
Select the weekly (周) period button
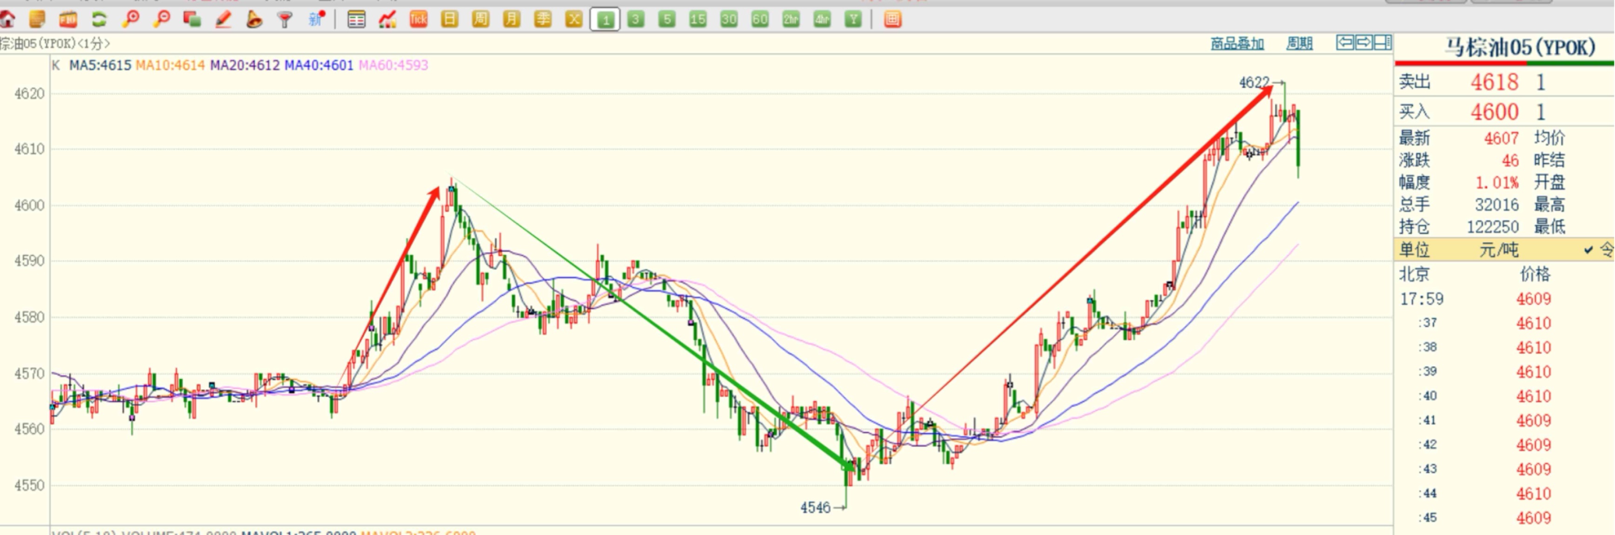480,20
